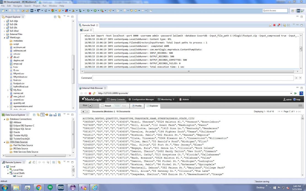The height and width of the screenshot is (191, 306).
Task: Collapse all in Data Source Explorer toolbar
Action: tap(34, 115)
